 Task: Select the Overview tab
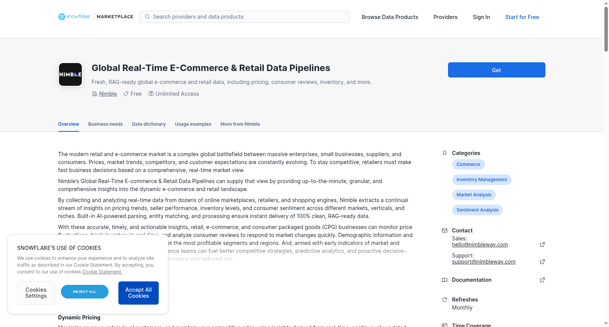click(x=69, y=124)
